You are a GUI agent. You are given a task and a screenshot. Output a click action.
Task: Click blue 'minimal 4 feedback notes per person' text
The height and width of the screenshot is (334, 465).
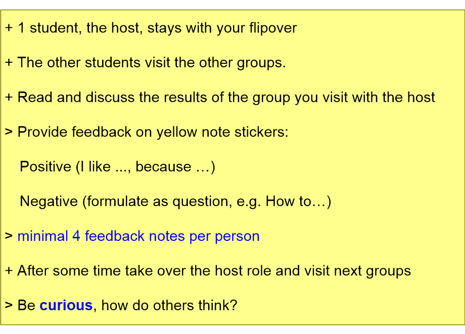[x=138, y=236]
